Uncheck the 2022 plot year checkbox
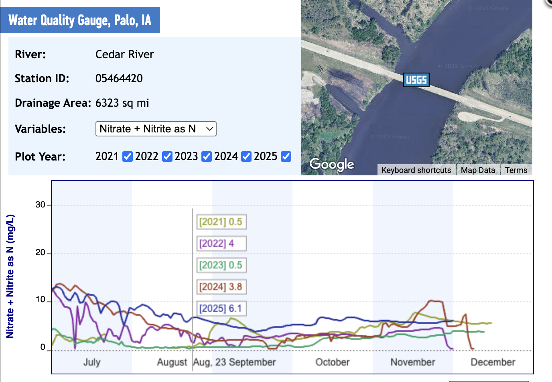The height and width of the screenshot is (382, 552). (167, 156)
